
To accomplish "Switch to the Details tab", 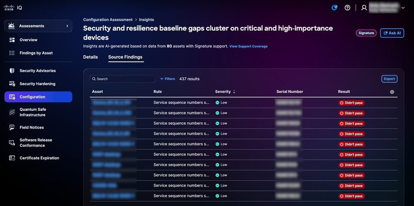I will click(x=91, y=57).
